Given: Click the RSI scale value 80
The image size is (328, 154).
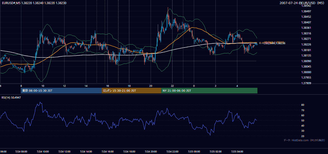Looking at the screenshot, I should (303, 105).
